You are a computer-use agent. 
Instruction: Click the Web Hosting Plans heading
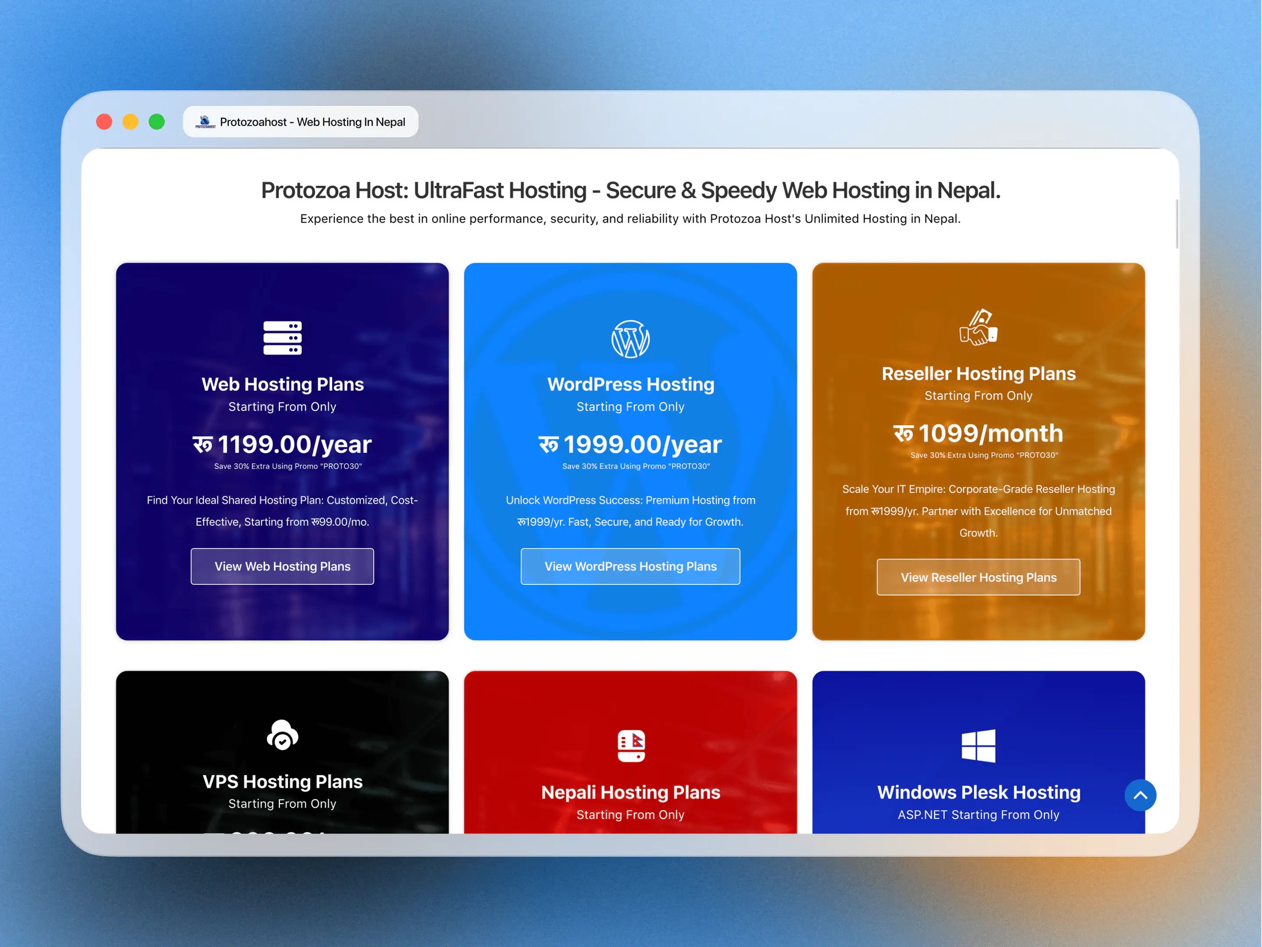(x=282, y=384)
